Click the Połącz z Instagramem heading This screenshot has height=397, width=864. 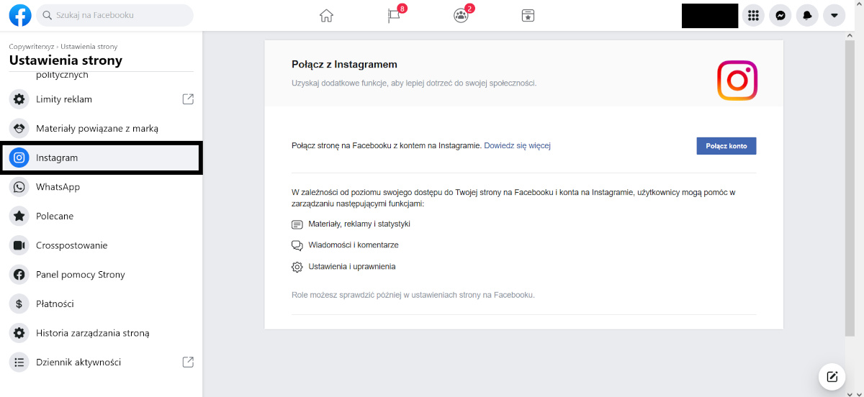click(344, 65)
